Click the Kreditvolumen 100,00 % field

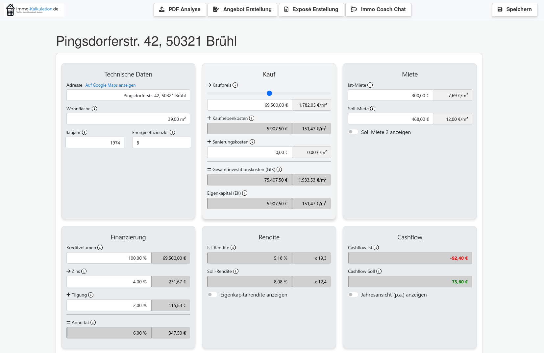click(x=109, y=258)
